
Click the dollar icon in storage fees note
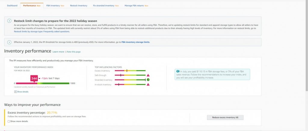[178, 71]
